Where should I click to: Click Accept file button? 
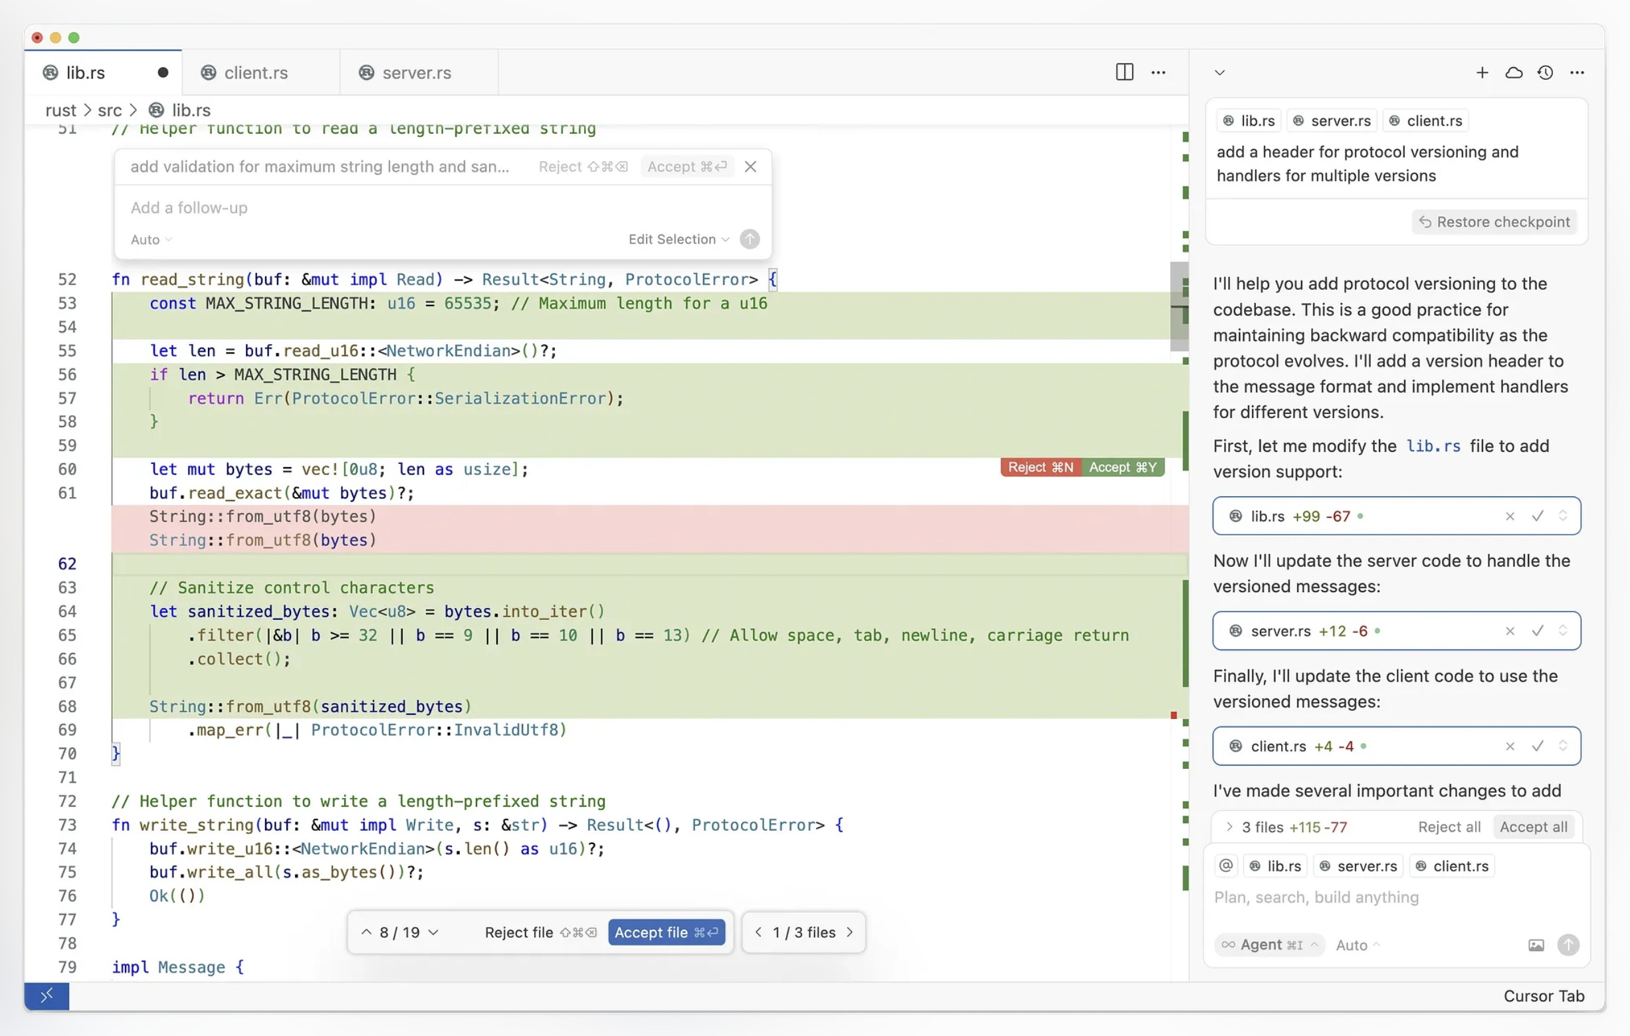pos(666,932)
